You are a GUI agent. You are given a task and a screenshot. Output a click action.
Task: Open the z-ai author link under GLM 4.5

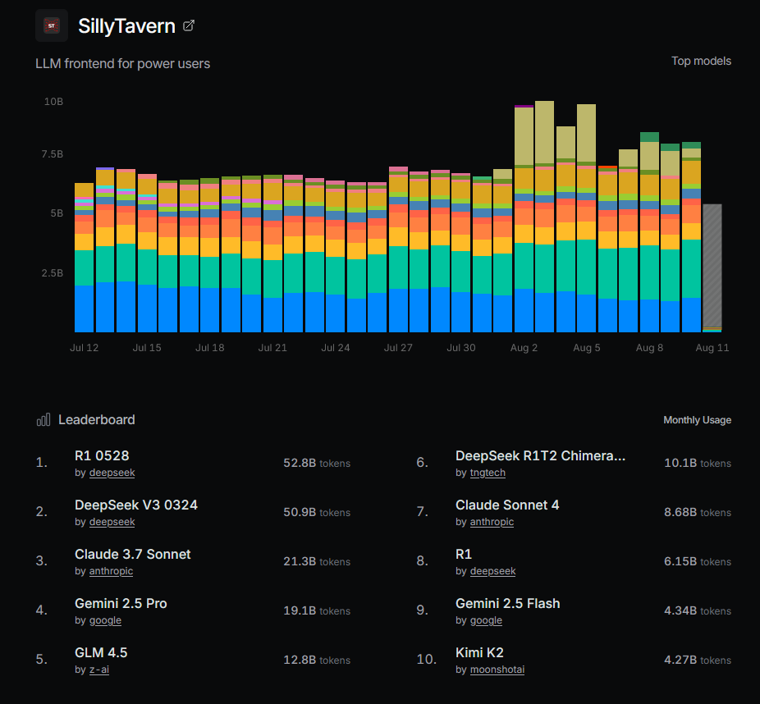tap(98, 670)
